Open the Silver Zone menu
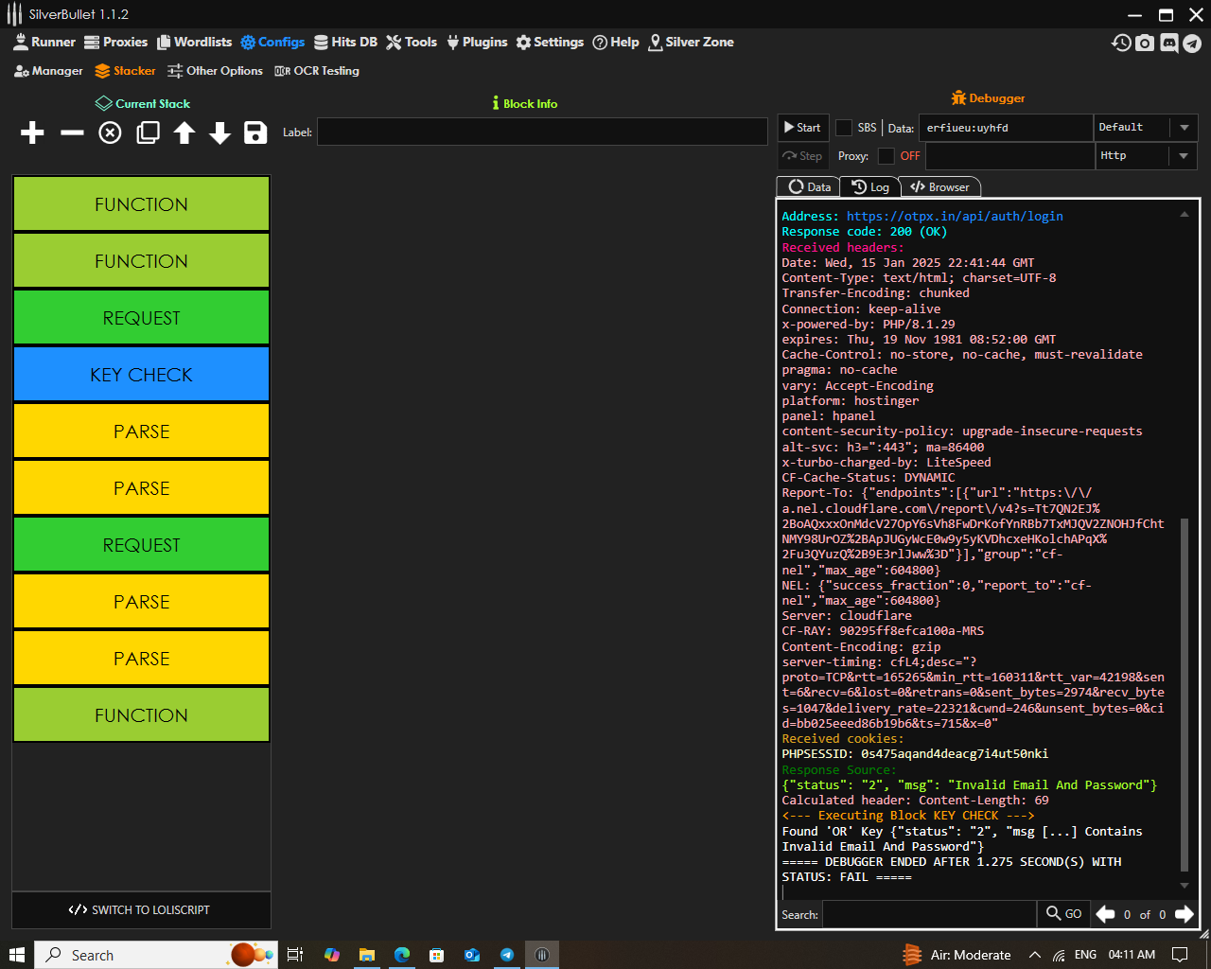The width and height of the screenshot is (1211, 969). [691, 42]
